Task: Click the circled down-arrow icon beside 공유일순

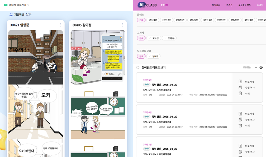Action: coord(261,67)
